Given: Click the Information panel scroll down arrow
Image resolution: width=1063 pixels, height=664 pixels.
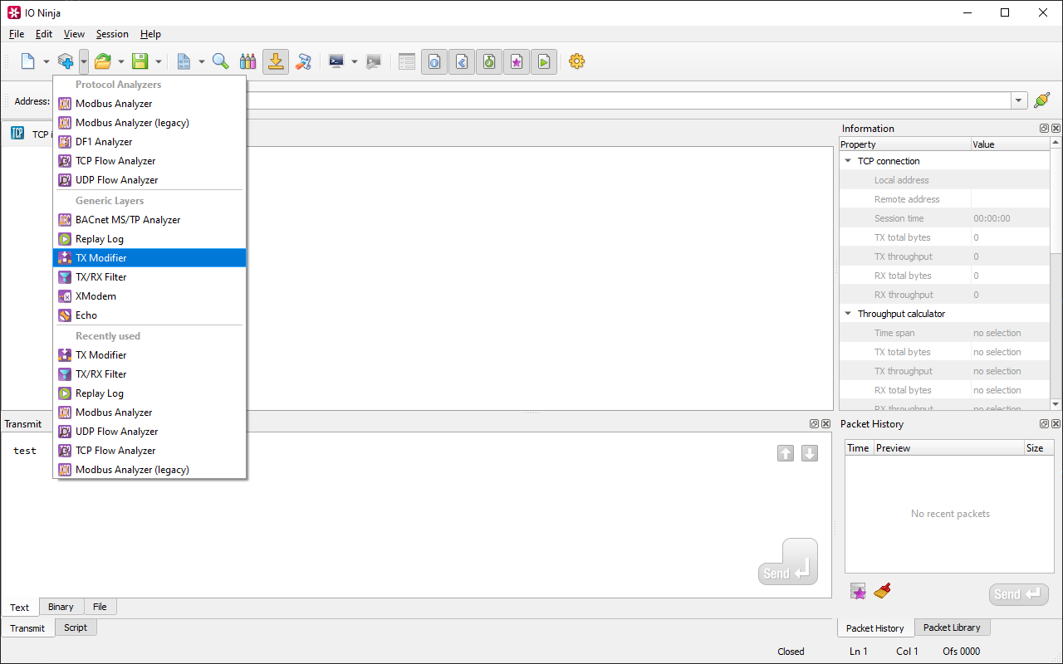Looking at the screenshot, I should (x=1056, y=404).
